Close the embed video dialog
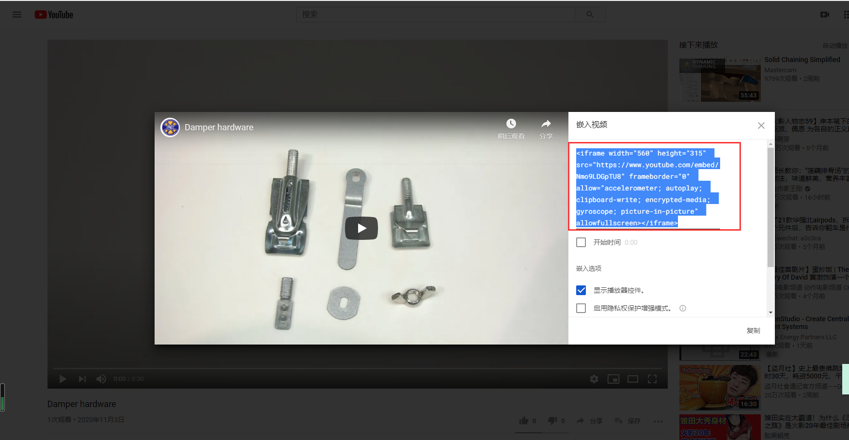This screenshot has width=849, height=440. point(761,126)
